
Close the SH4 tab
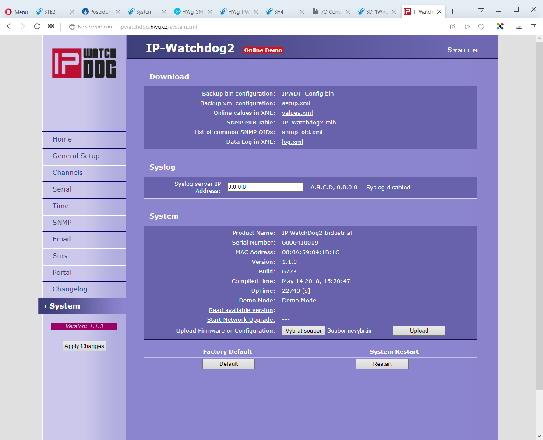(302, 12)
